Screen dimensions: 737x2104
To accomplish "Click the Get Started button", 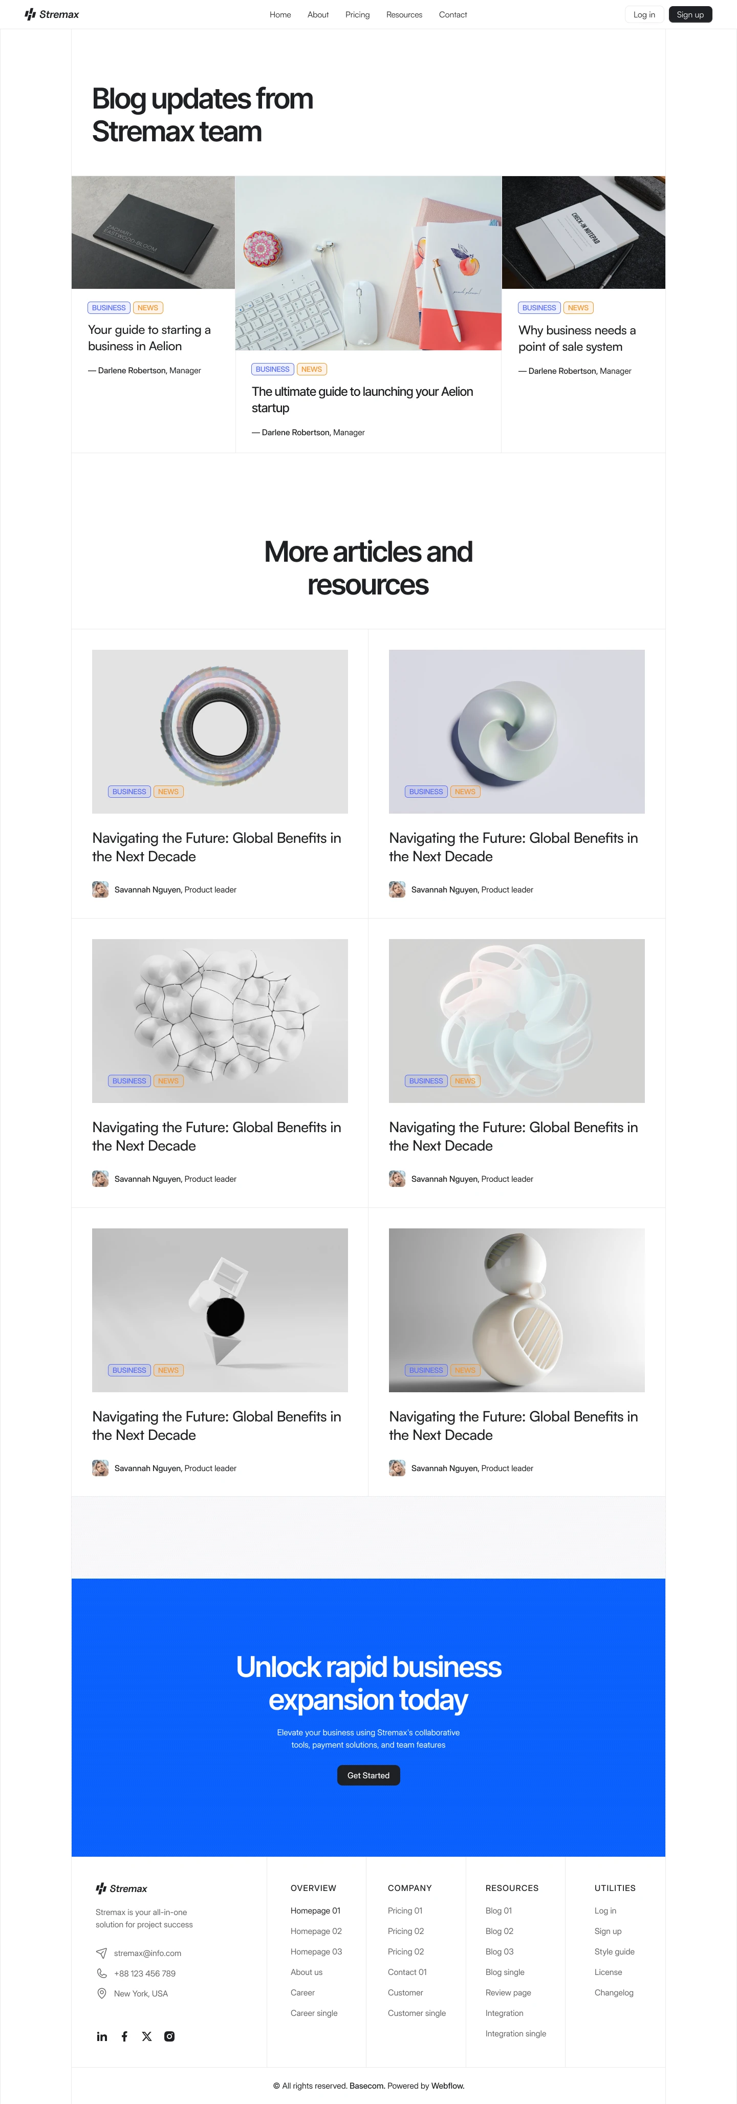I will [x=368, y=1775].
